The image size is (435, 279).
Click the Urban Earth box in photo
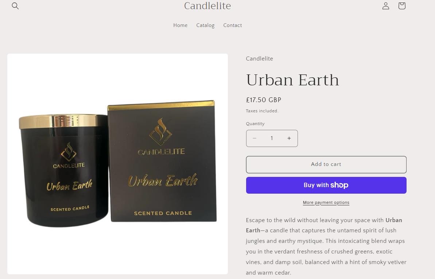(162, 161)
